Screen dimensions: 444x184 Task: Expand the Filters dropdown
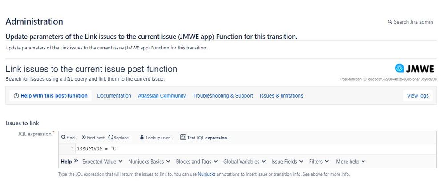[x=319, y=161]
